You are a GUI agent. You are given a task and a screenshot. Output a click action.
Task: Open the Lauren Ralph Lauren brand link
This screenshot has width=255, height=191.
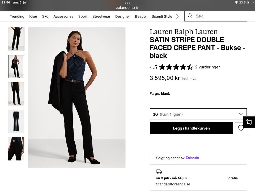pyautogui.click(x=184, y=32)
